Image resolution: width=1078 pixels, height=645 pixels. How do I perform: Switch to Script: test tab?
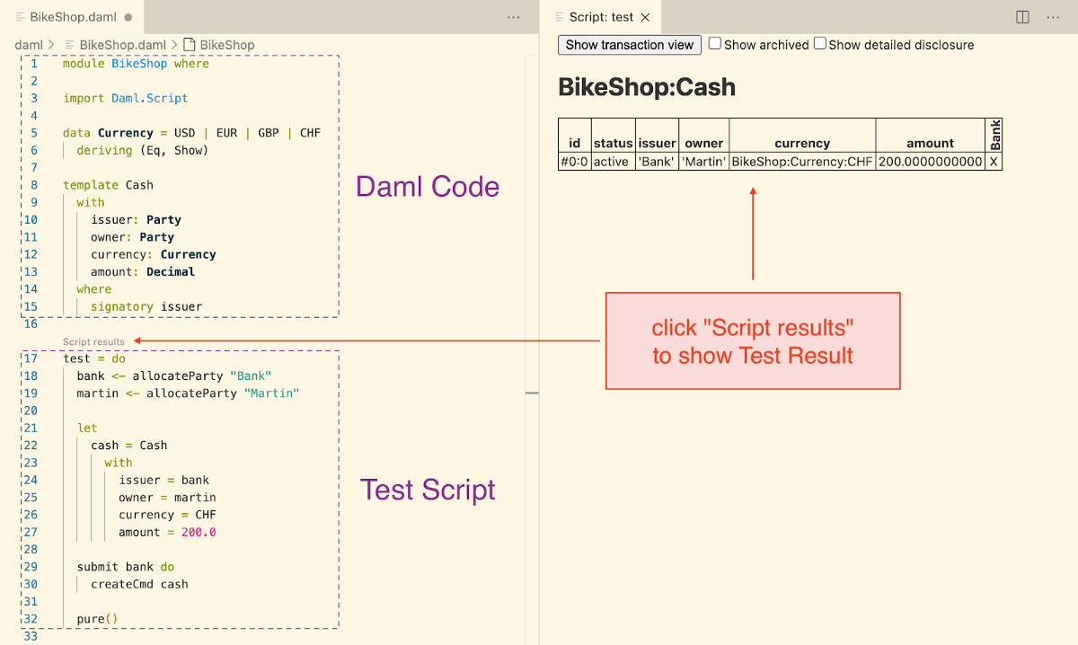(x=601, y=17)
